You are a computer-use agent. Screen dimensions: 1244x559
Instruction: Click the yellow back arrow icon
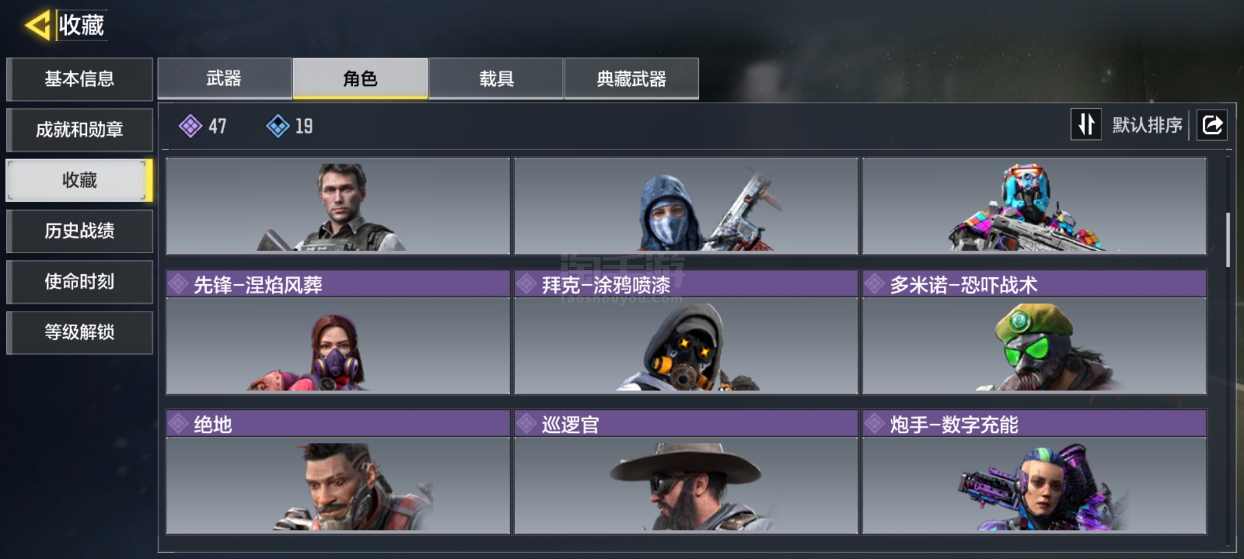pyautogui.click(x=37, y=25)
